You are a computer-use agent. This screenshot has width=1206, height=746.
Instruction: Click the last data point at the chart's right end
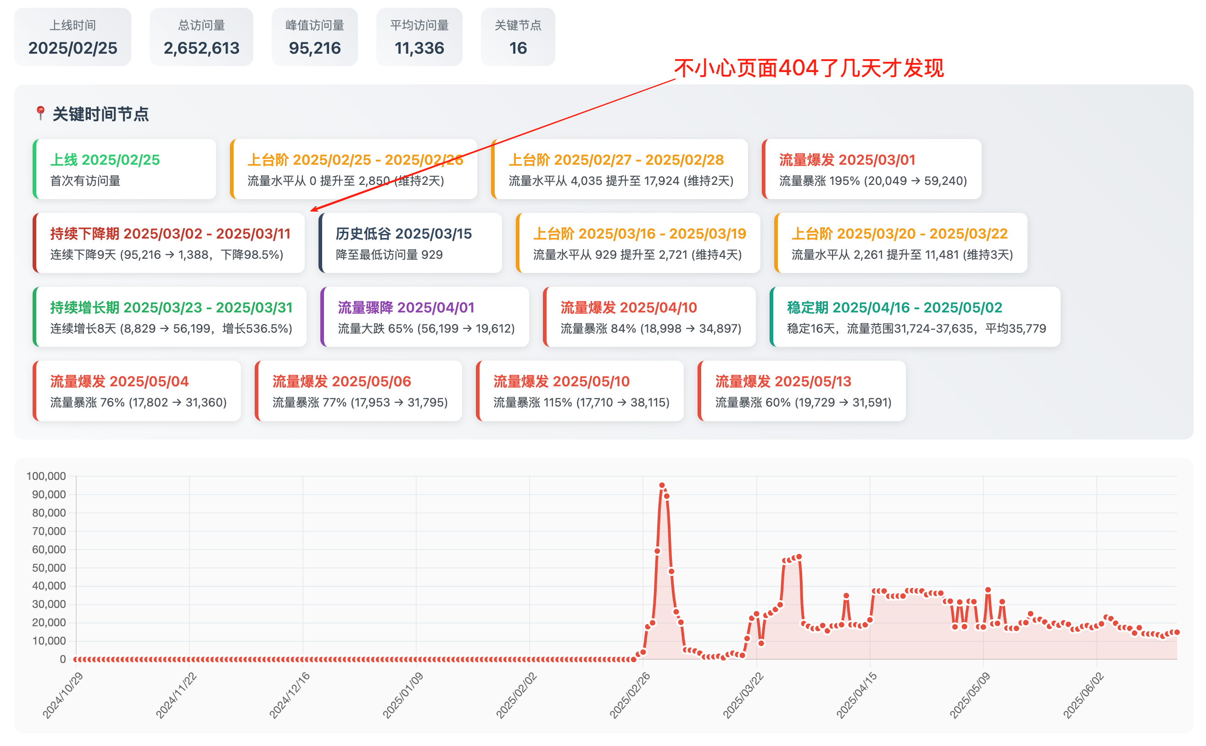[1177, 633]
